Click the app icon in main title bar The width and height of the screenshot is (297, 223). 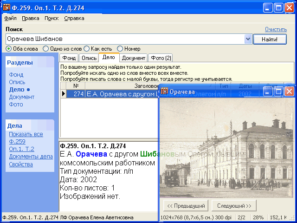pyautogui.click(x=6, y=7)
